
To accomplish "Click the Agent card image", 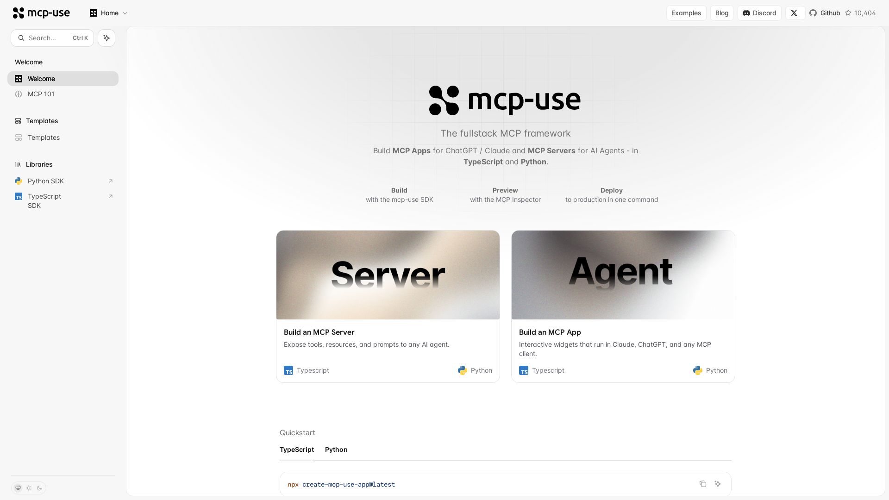I will 623,275.
